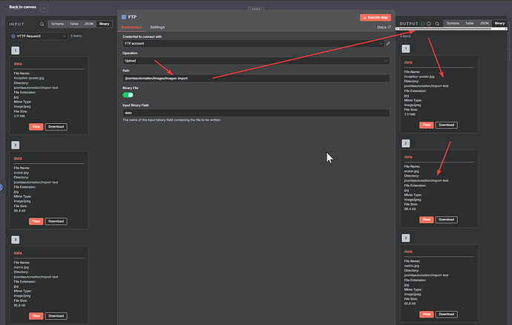The height and width of the screenshot is (325, 512).
Task: Click the search icon in the INPUT panel
Action: [41, 24]
